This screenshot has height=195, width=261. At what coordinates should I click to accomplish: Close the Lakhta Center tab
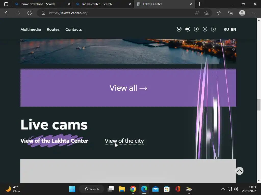[x=191, y=4]
